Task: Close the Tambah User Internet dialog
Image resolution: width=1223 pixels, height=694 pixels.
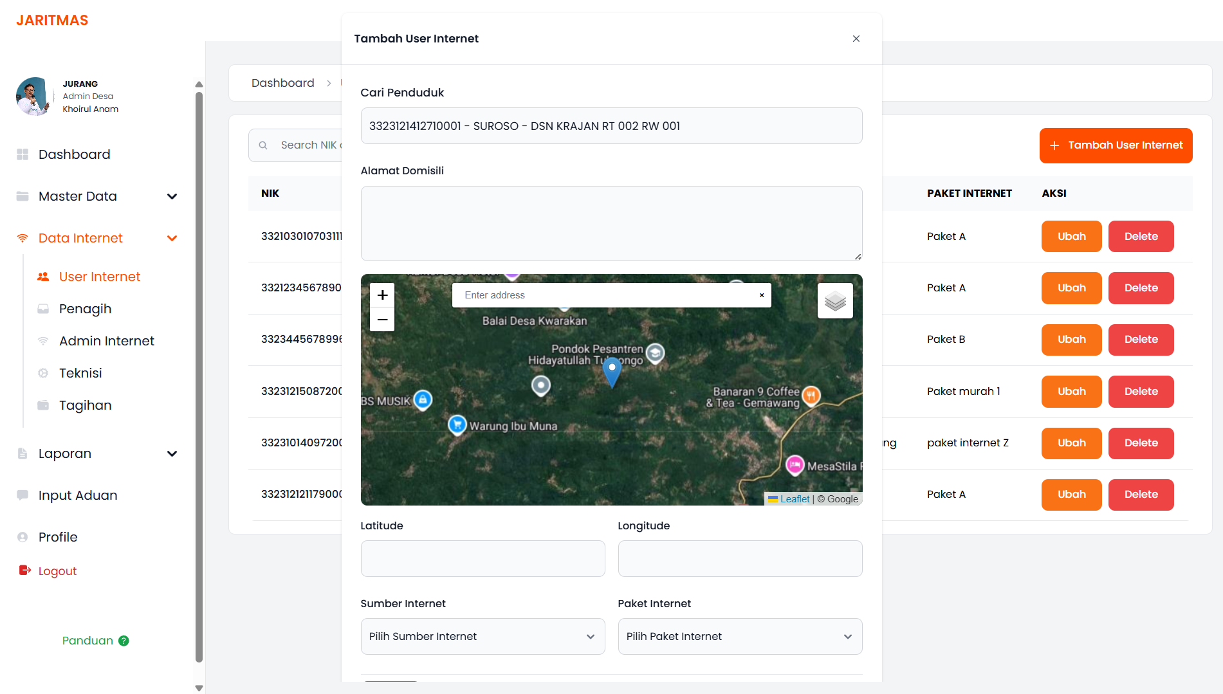Action: click(856, 39)
